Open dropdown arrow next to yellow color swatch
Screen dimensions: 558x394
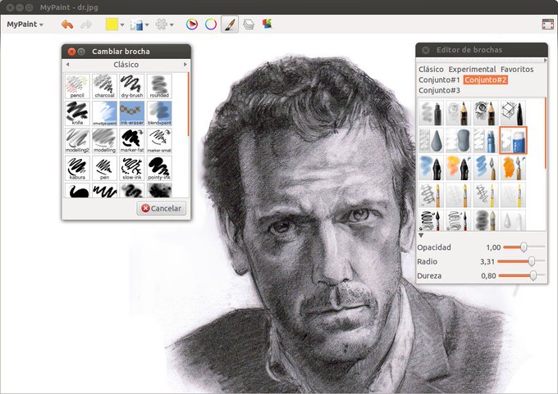[x=122, y=25]
